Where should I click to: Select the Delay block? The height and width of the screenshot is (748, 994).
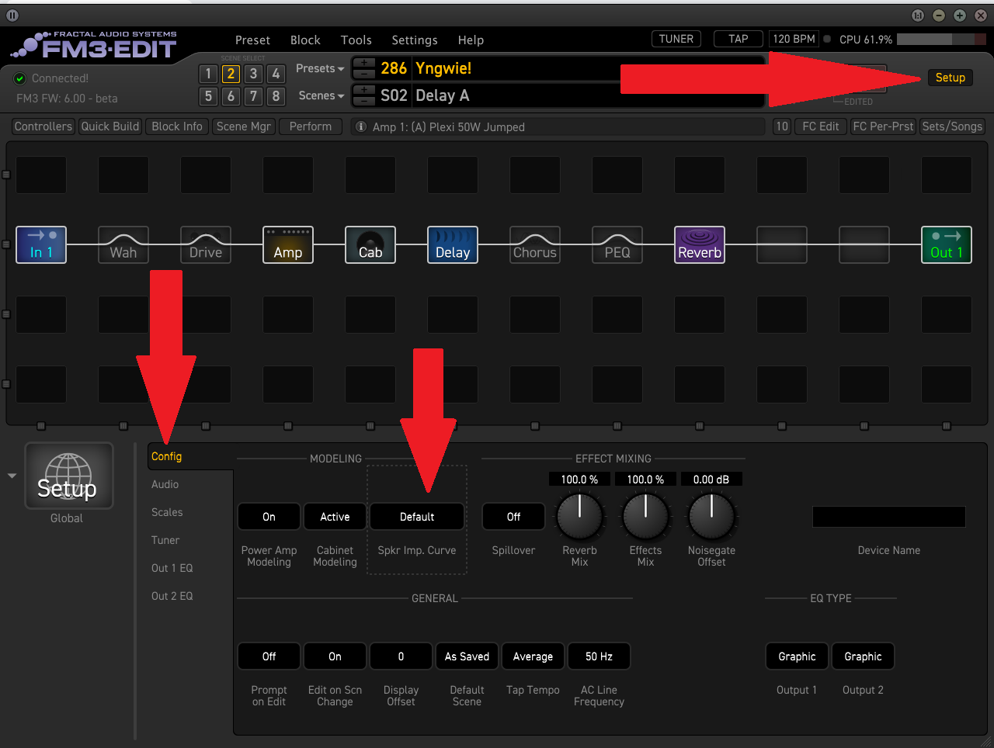tap(453, 244)
